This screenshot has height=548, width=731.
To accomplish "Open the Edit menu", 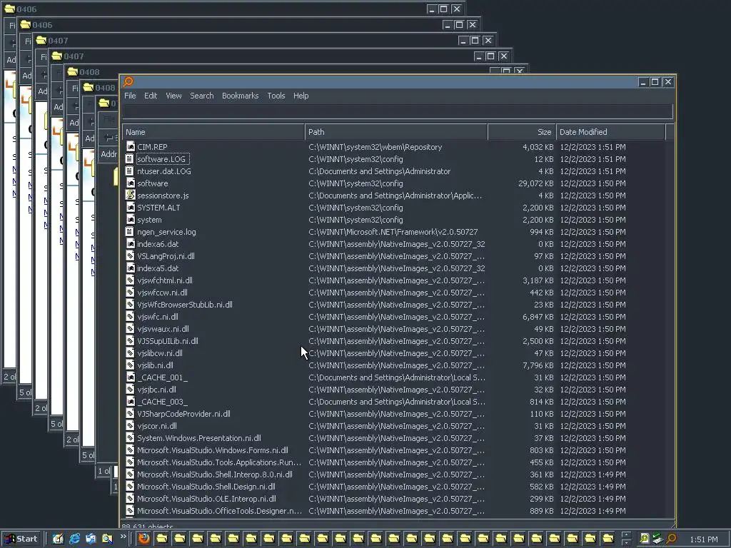I will 151,96.
